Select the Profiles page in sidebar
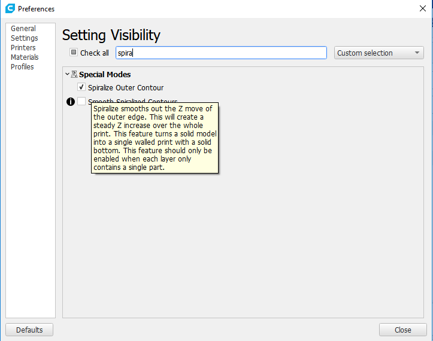 pos(22,67)
